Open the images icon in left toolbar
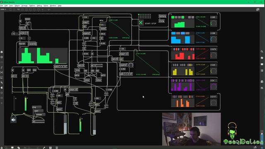This screenshot has width=265, height=149. pyautogui.click(x=2, y=77)
